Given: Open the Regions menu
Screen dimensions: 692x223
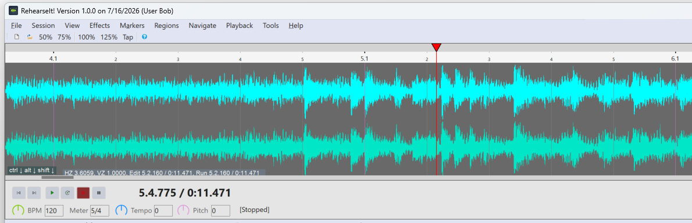Looking at the screenshot, I should click(166, 26).
